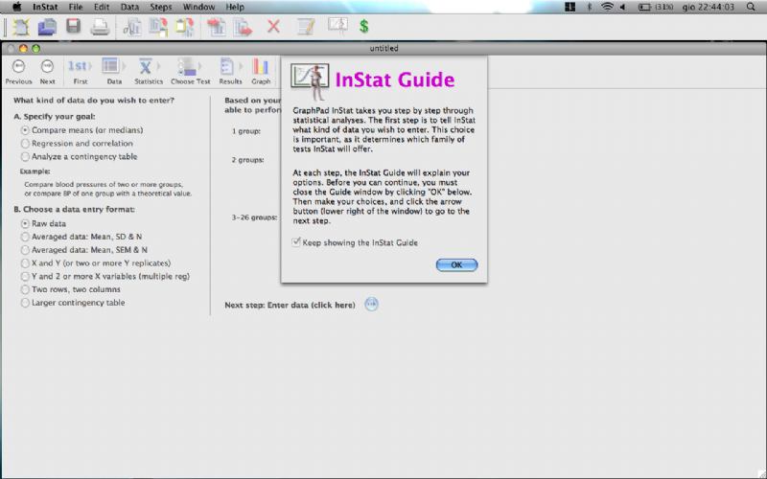The width and height of the screenshot is (767, 479).
Task: Click the Spotlight search icon
Action: pos(751,7)
